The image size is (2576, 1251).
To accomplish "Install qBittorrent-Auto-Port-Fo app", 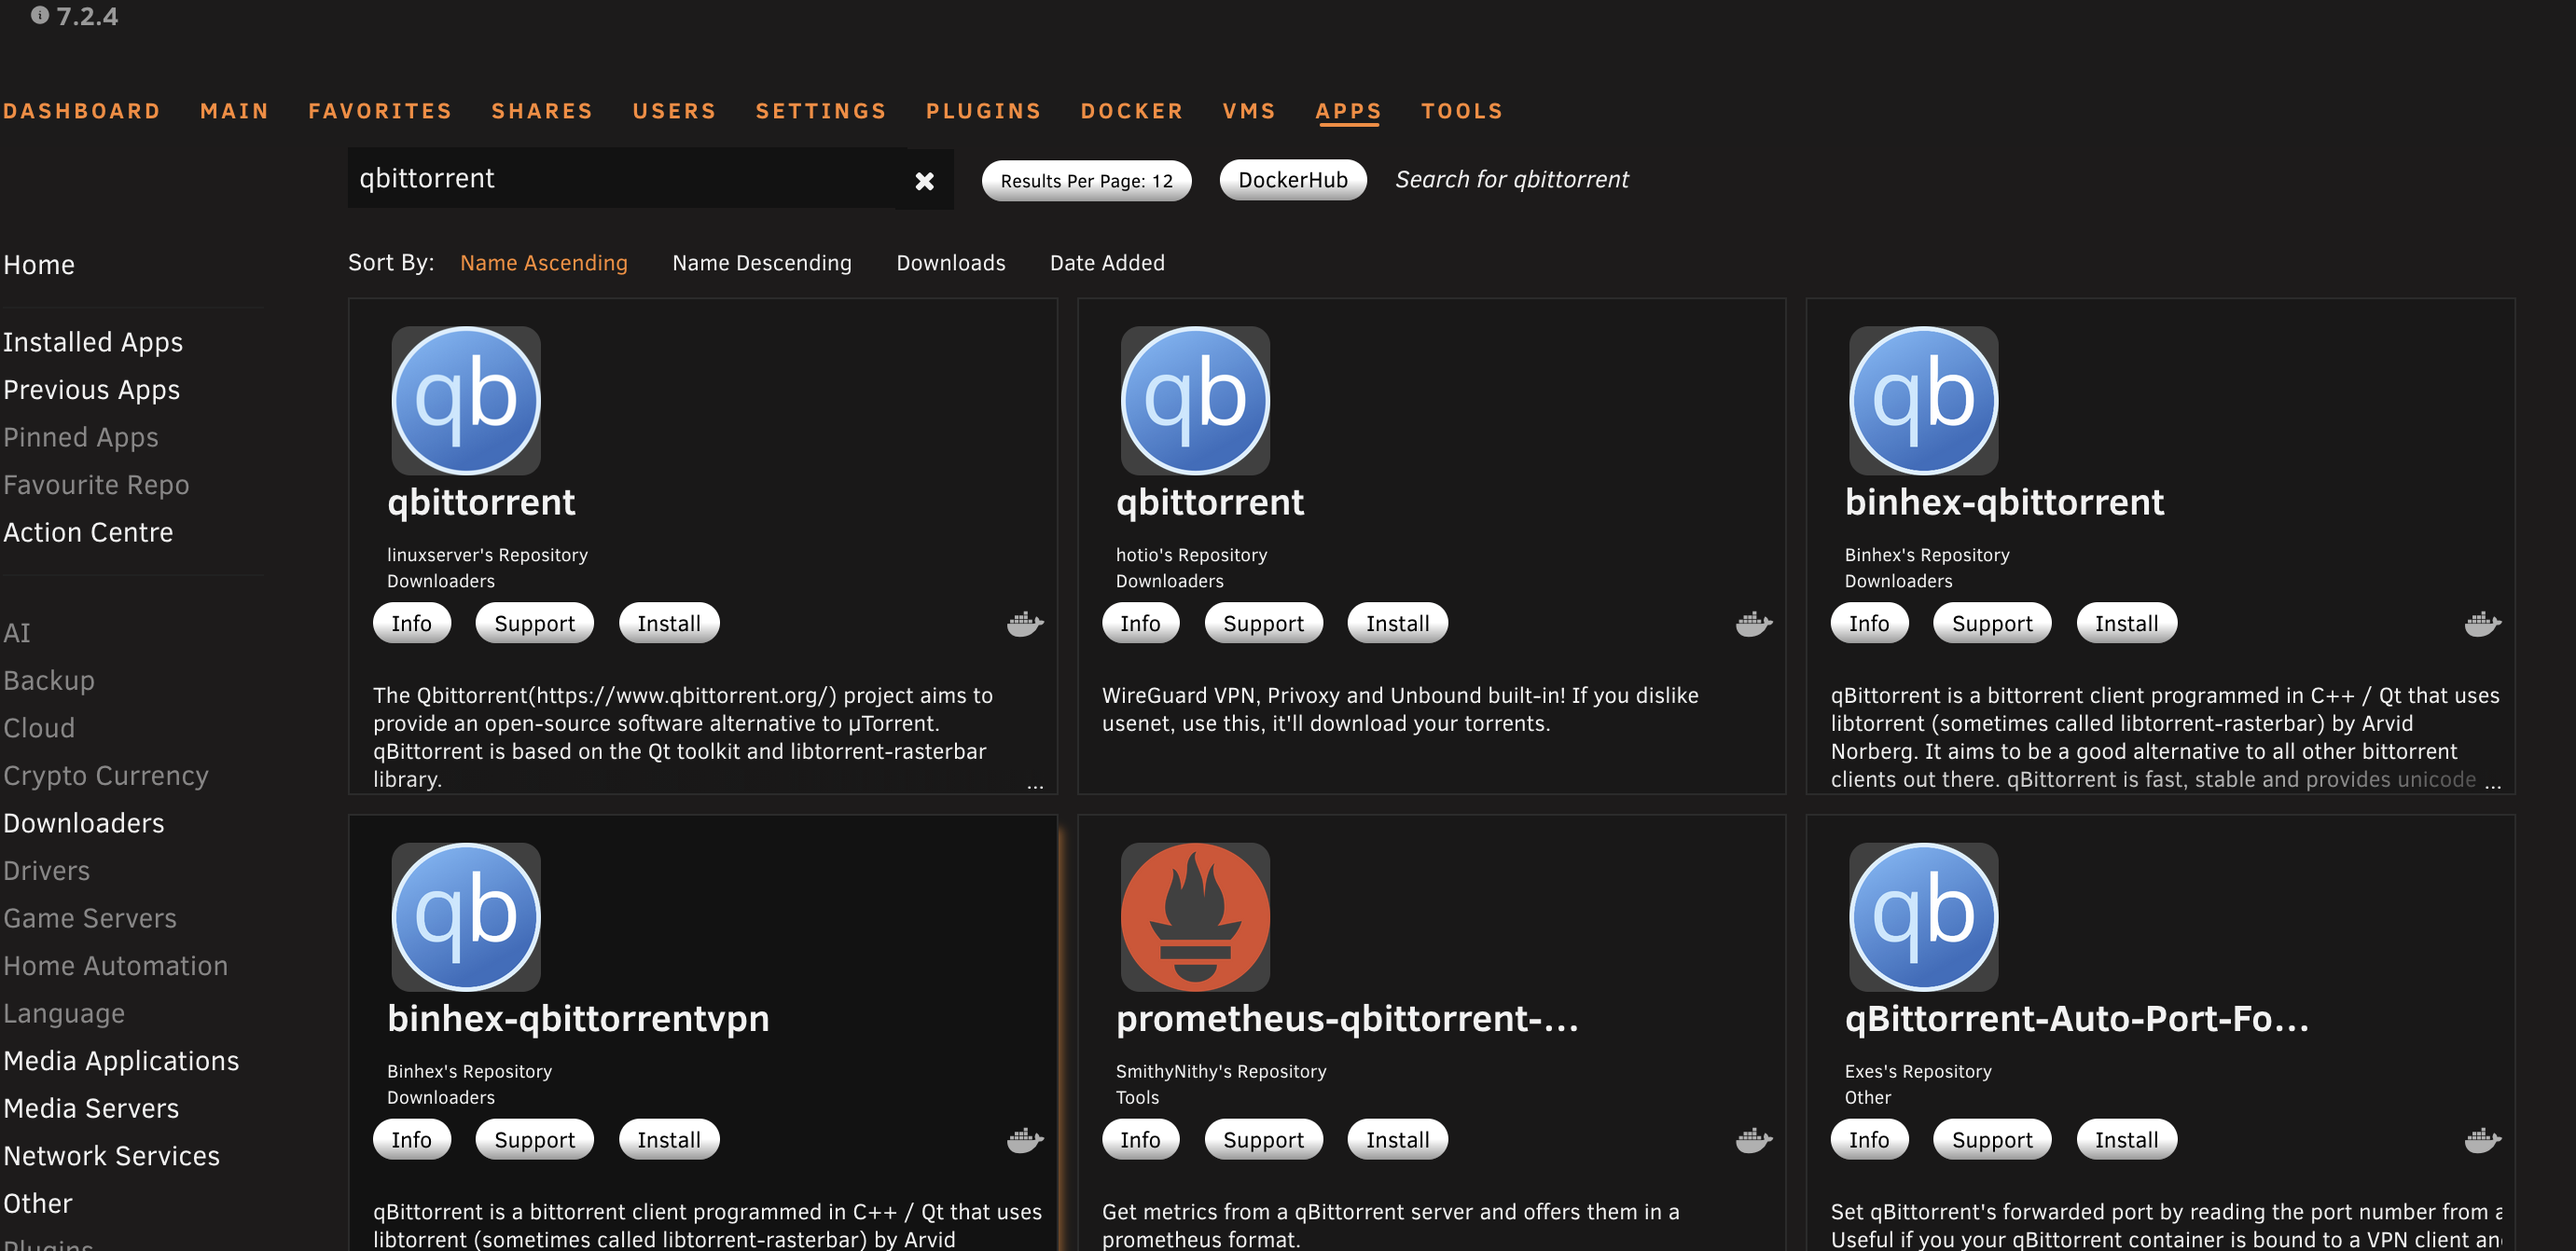I will pos(2126,1139).
